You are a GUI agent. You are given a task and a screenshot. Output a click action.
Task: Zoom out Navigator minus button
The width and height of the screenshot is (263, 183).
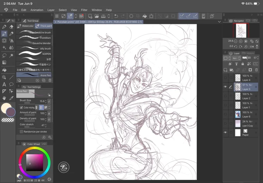click(x=236, y=41)
